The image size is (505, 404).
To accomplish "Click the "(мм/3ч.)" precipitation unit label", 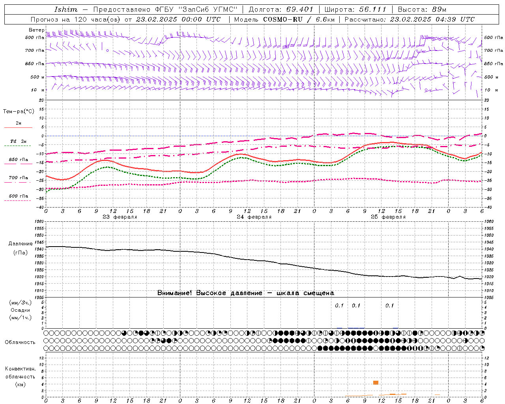I will pos(21,303).
